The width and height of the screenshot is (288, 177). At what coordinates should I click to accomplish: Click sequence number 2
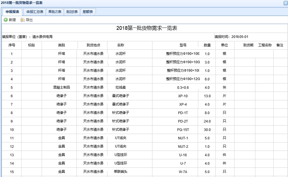coord(12,62)
